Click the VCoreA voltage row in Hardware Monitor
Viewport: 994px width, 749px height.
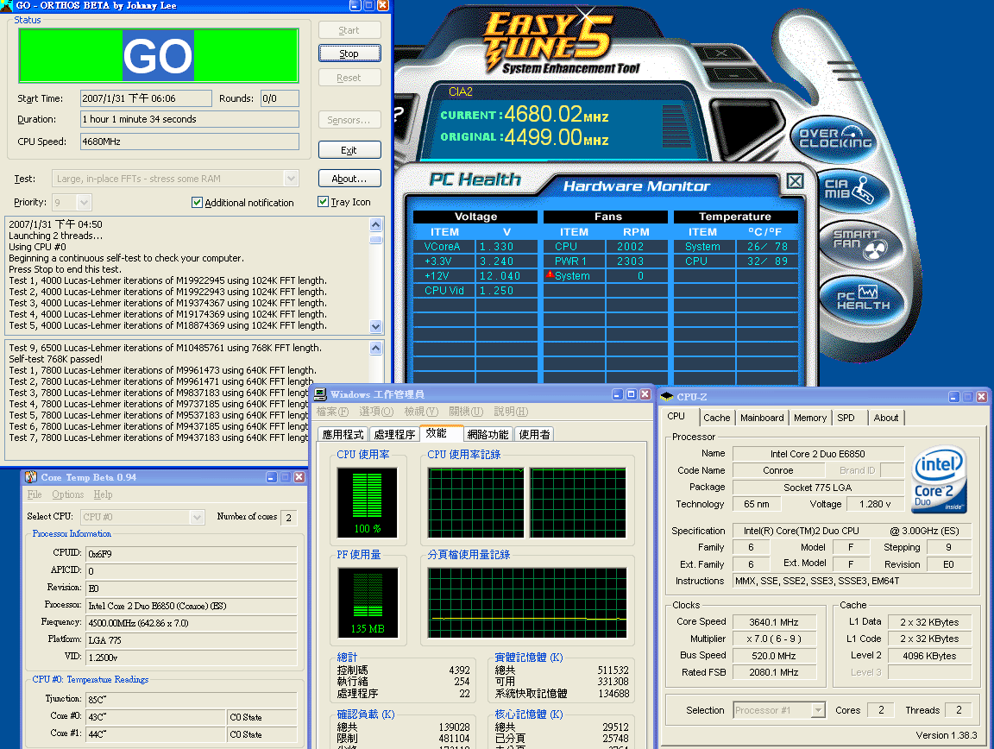pyautogui.click(x=475, y=246)
